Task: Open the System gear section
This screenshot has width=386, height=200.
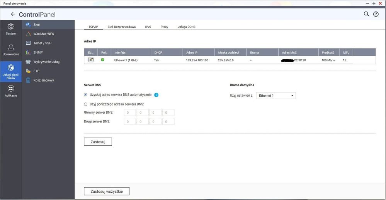Action: [x=11, y=29]
